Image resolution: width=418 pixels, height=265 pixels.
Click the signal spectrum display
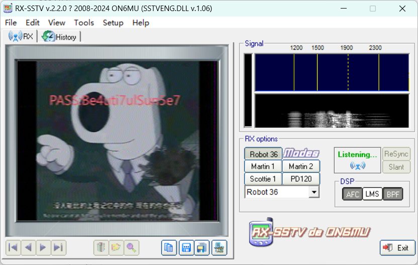332,72
